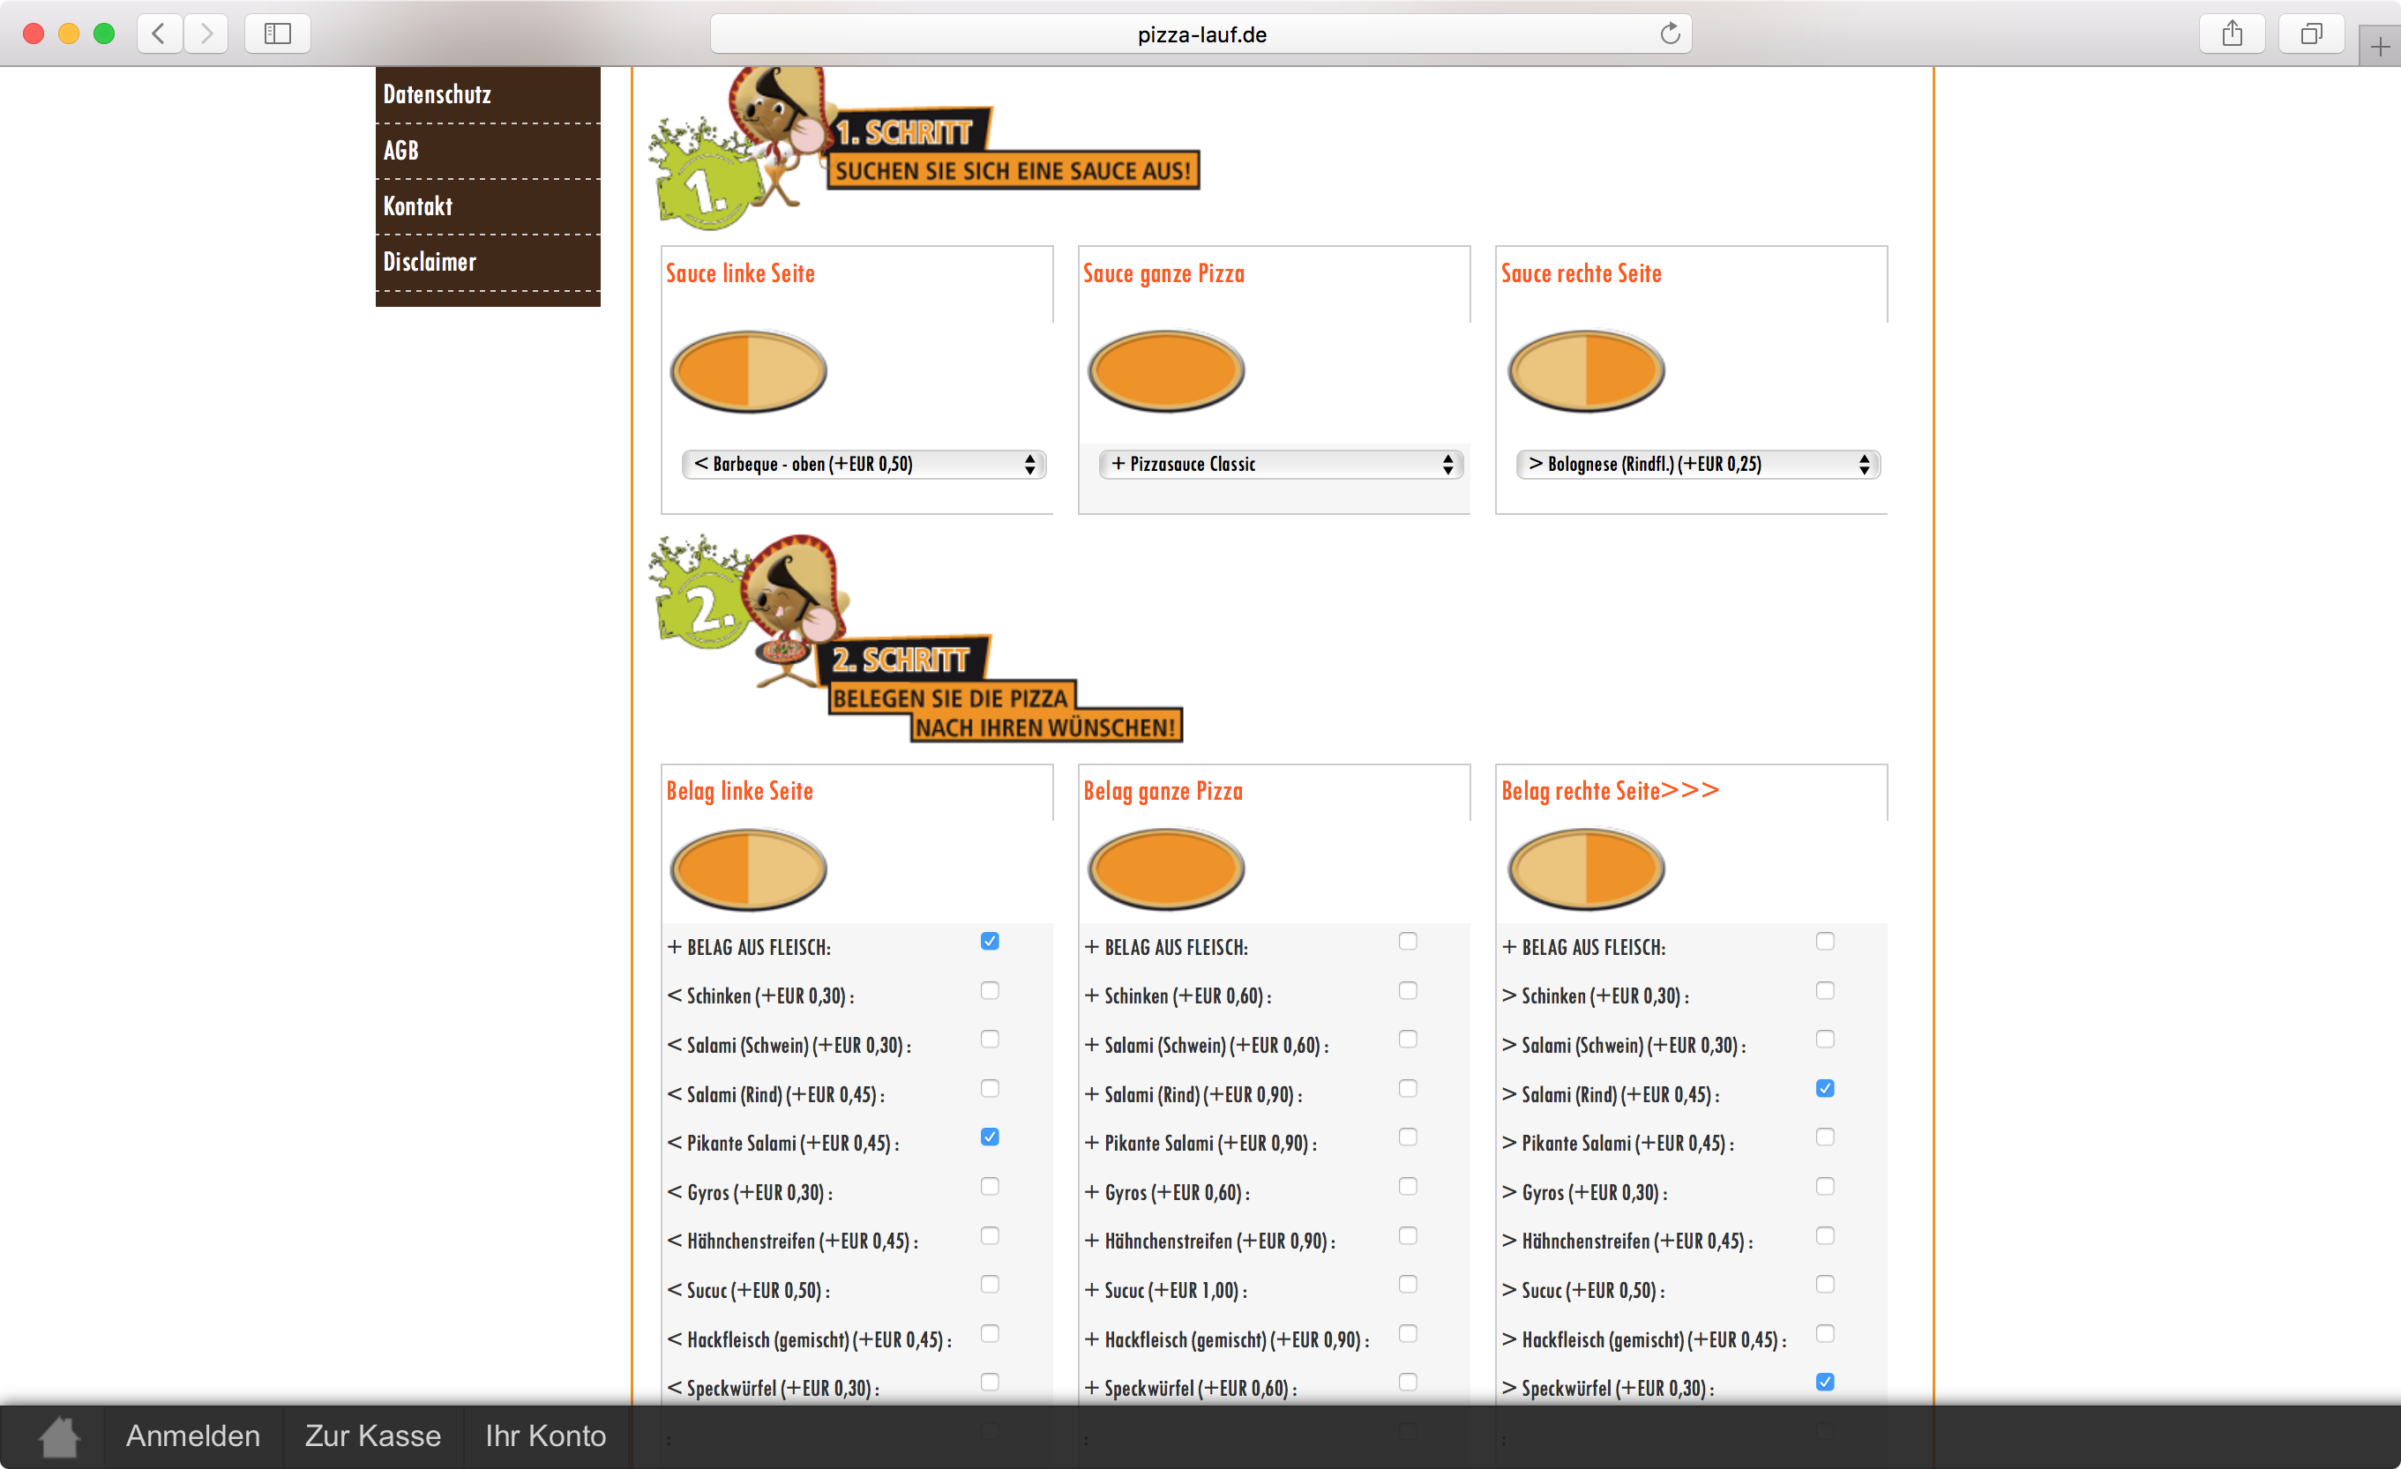
Task: Click the pizza-lauf.de address bar
Action: pyautogui.click(x=1200, y=34)
